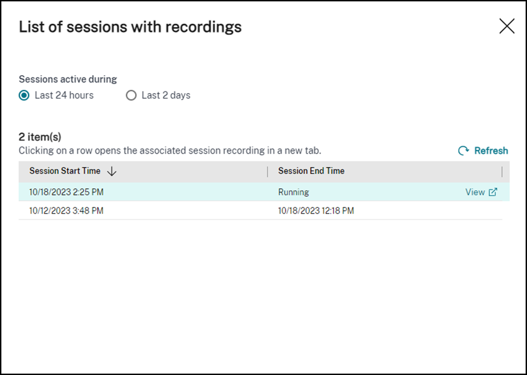Switch the filter back to Last 24 hours
Viewport: 527px width, 375px height.
[24, 95]
